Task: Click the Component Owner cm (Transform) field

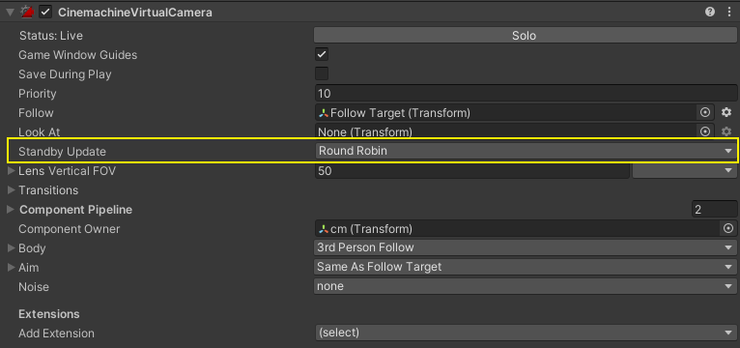Action: [518, 229]
